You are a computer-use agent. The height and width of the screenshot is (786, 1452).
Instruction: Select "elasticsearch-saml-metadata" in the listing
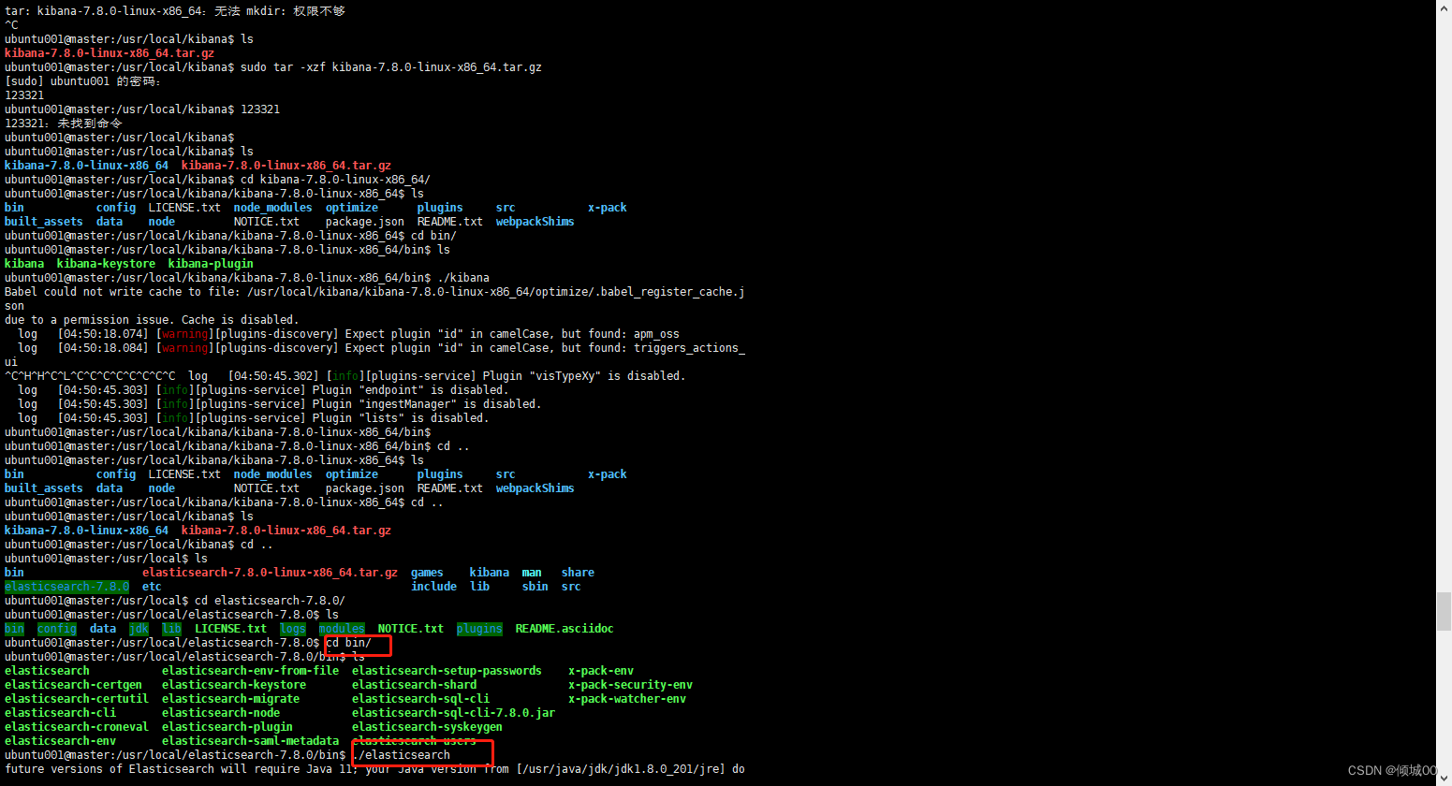[250, 741]
